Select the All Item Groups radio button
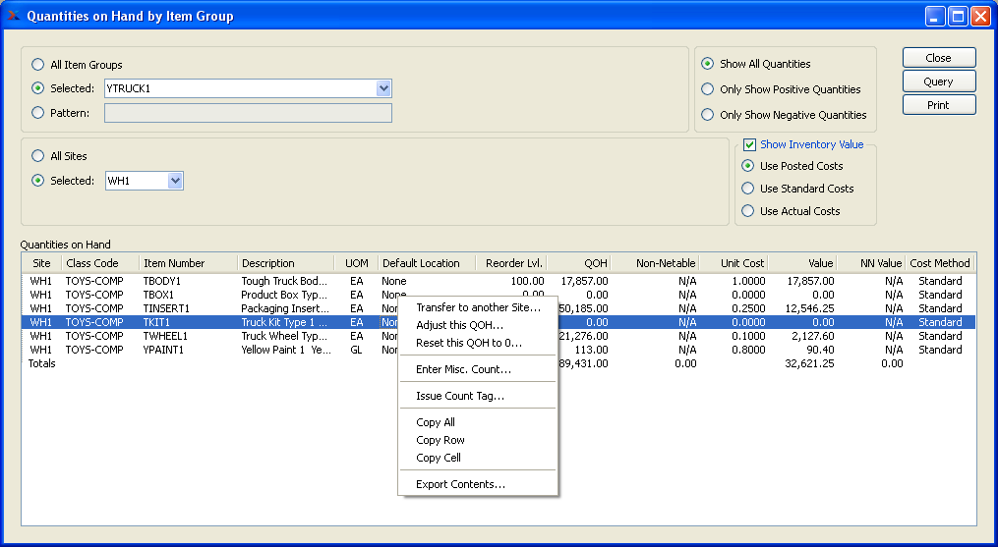The image size is (998, 547). [x=38, y=65]
